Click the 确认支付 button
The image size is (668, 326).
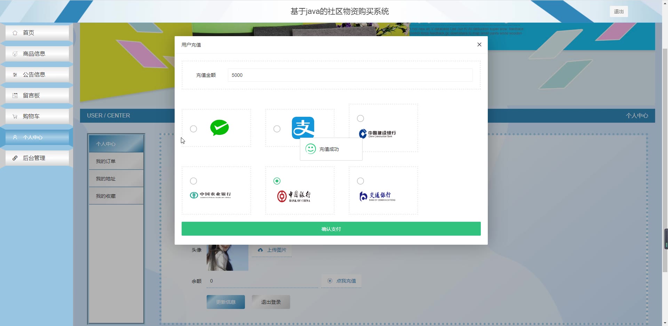331,229
